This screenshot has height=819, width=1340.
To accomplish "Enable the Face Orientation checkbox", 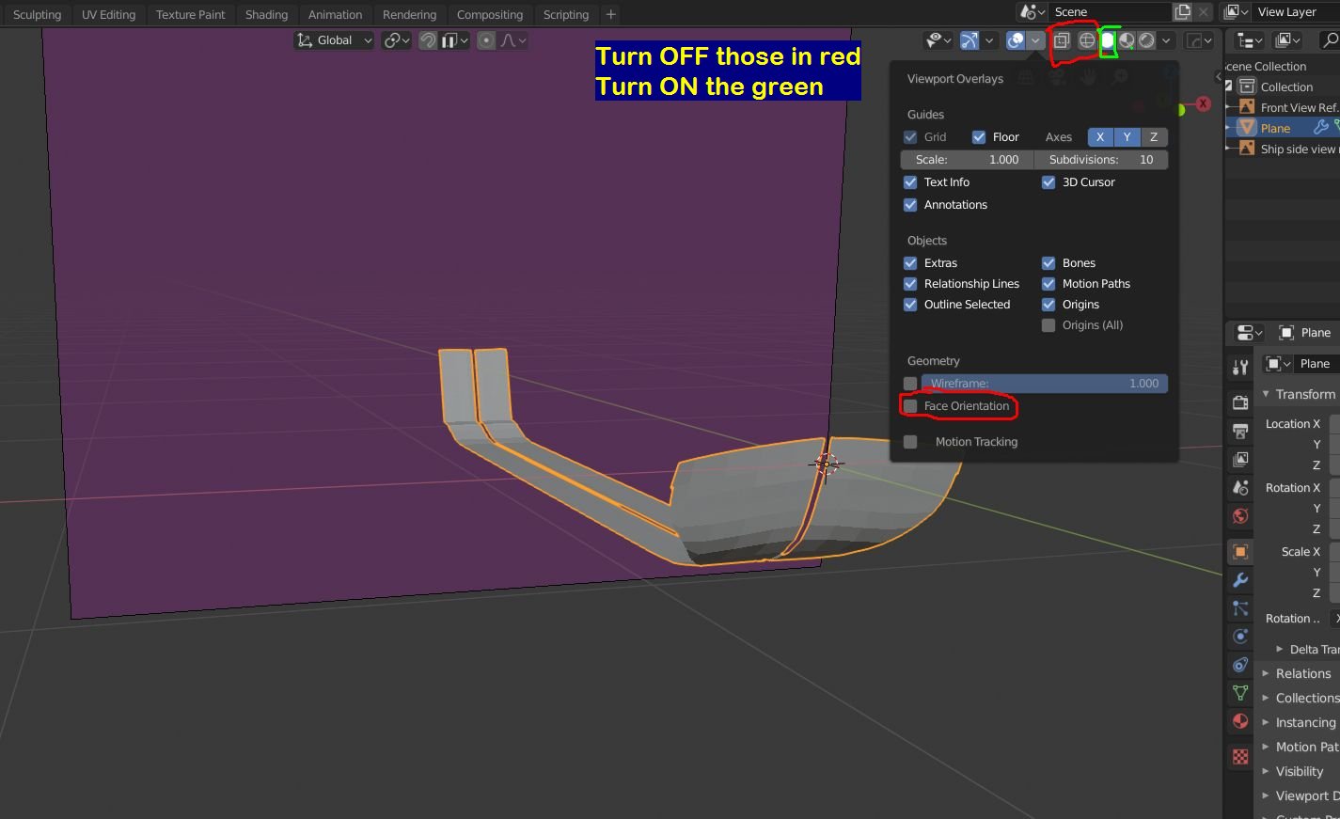I will click(x=910, y=406).
